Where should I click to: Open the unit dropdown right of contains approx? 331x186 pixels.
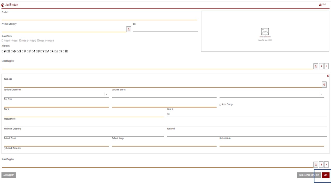pyautogui.click(x=322, y=95)
